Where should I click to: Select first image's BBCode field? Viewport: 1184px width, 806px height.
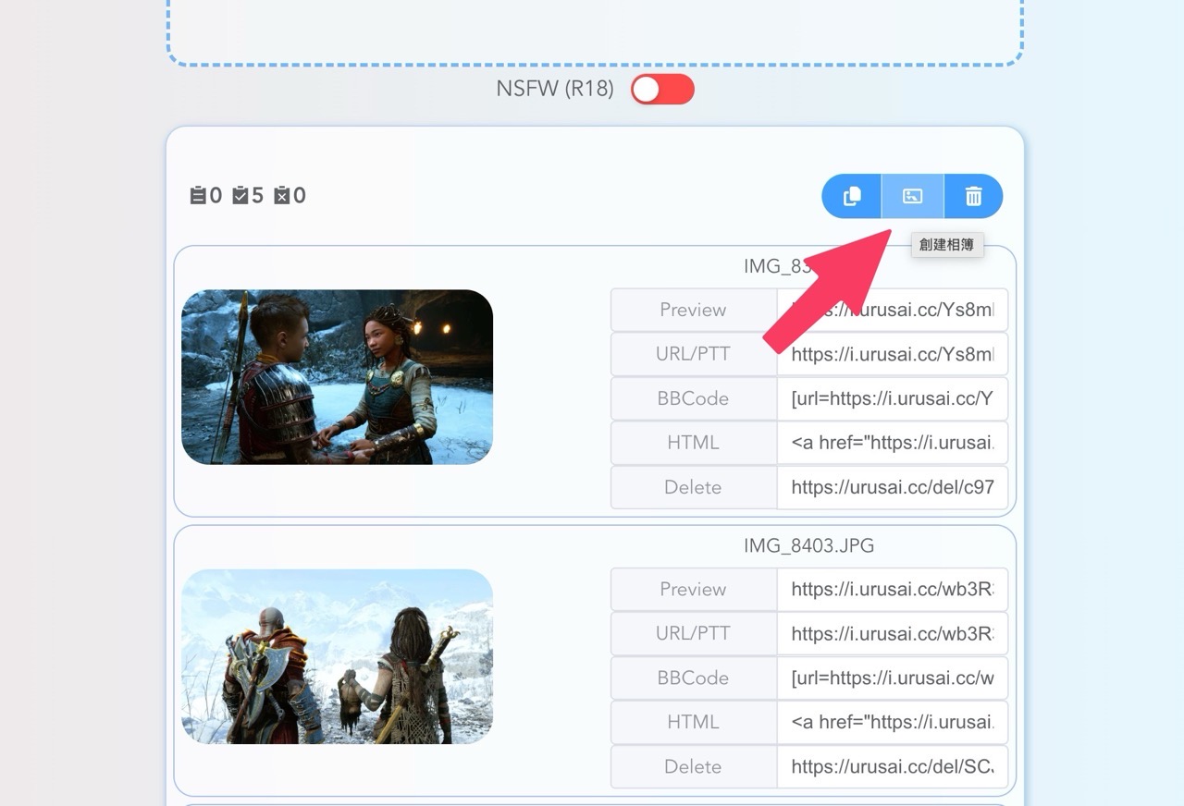pos(893,398)
